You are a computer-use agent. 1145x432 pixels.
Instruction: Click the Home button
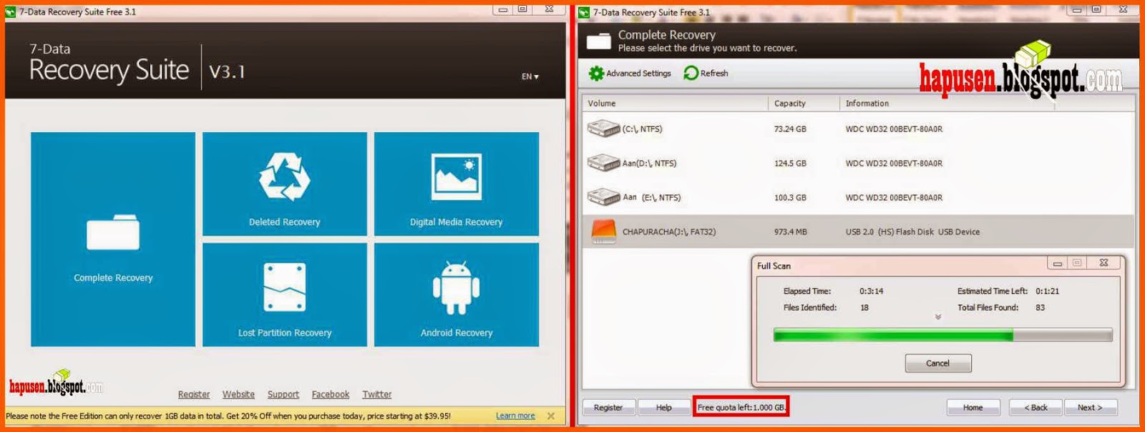(973, 408)
